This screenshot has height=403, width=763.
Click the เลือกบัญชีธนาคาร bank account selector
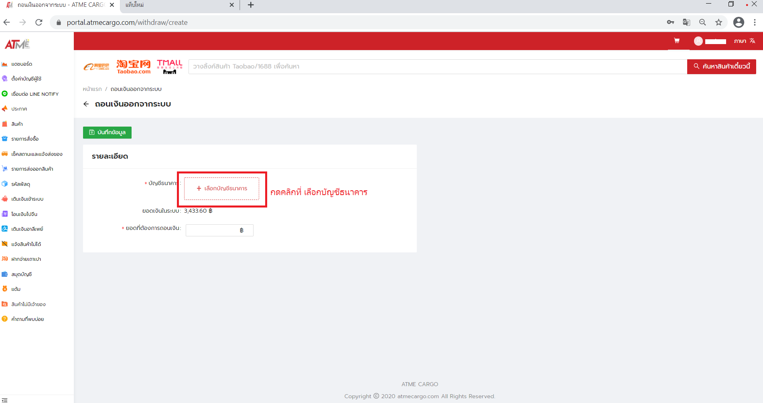[x=221, y=189]
